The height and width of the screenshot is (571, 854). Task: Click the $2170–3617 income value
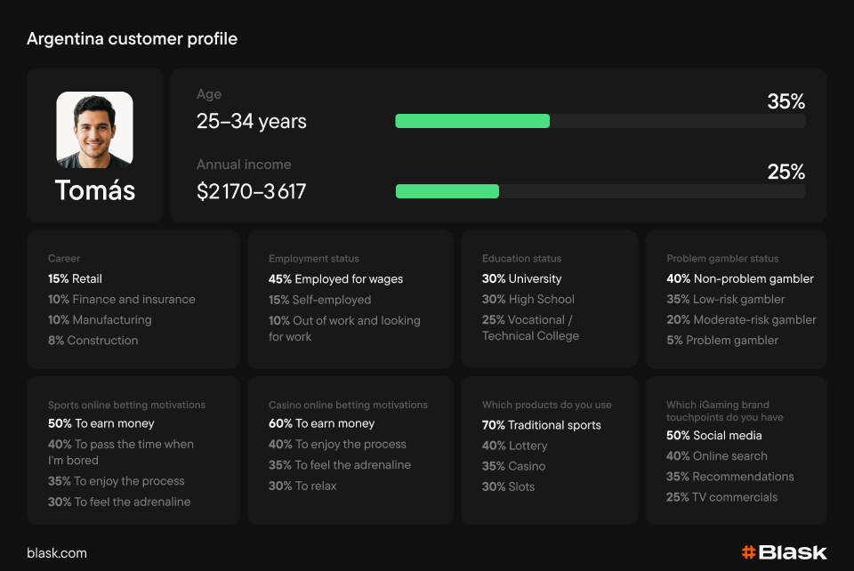click(x=251, y=191)
